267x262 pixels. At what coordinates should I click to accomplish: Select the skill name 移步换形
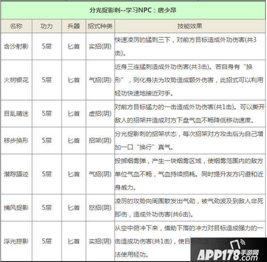(16, 140)
